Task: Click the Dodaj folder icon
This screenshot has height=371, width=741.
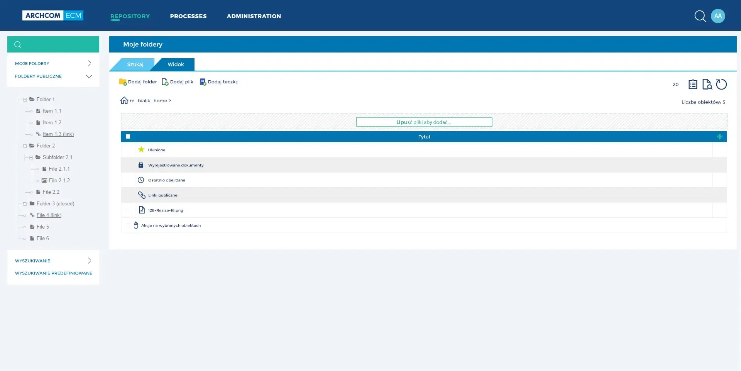Action: click(123, 82)
